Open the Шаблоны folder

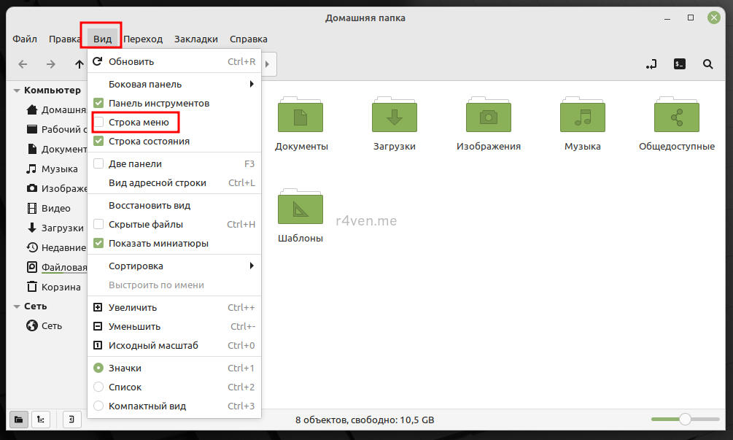(300, 208)
